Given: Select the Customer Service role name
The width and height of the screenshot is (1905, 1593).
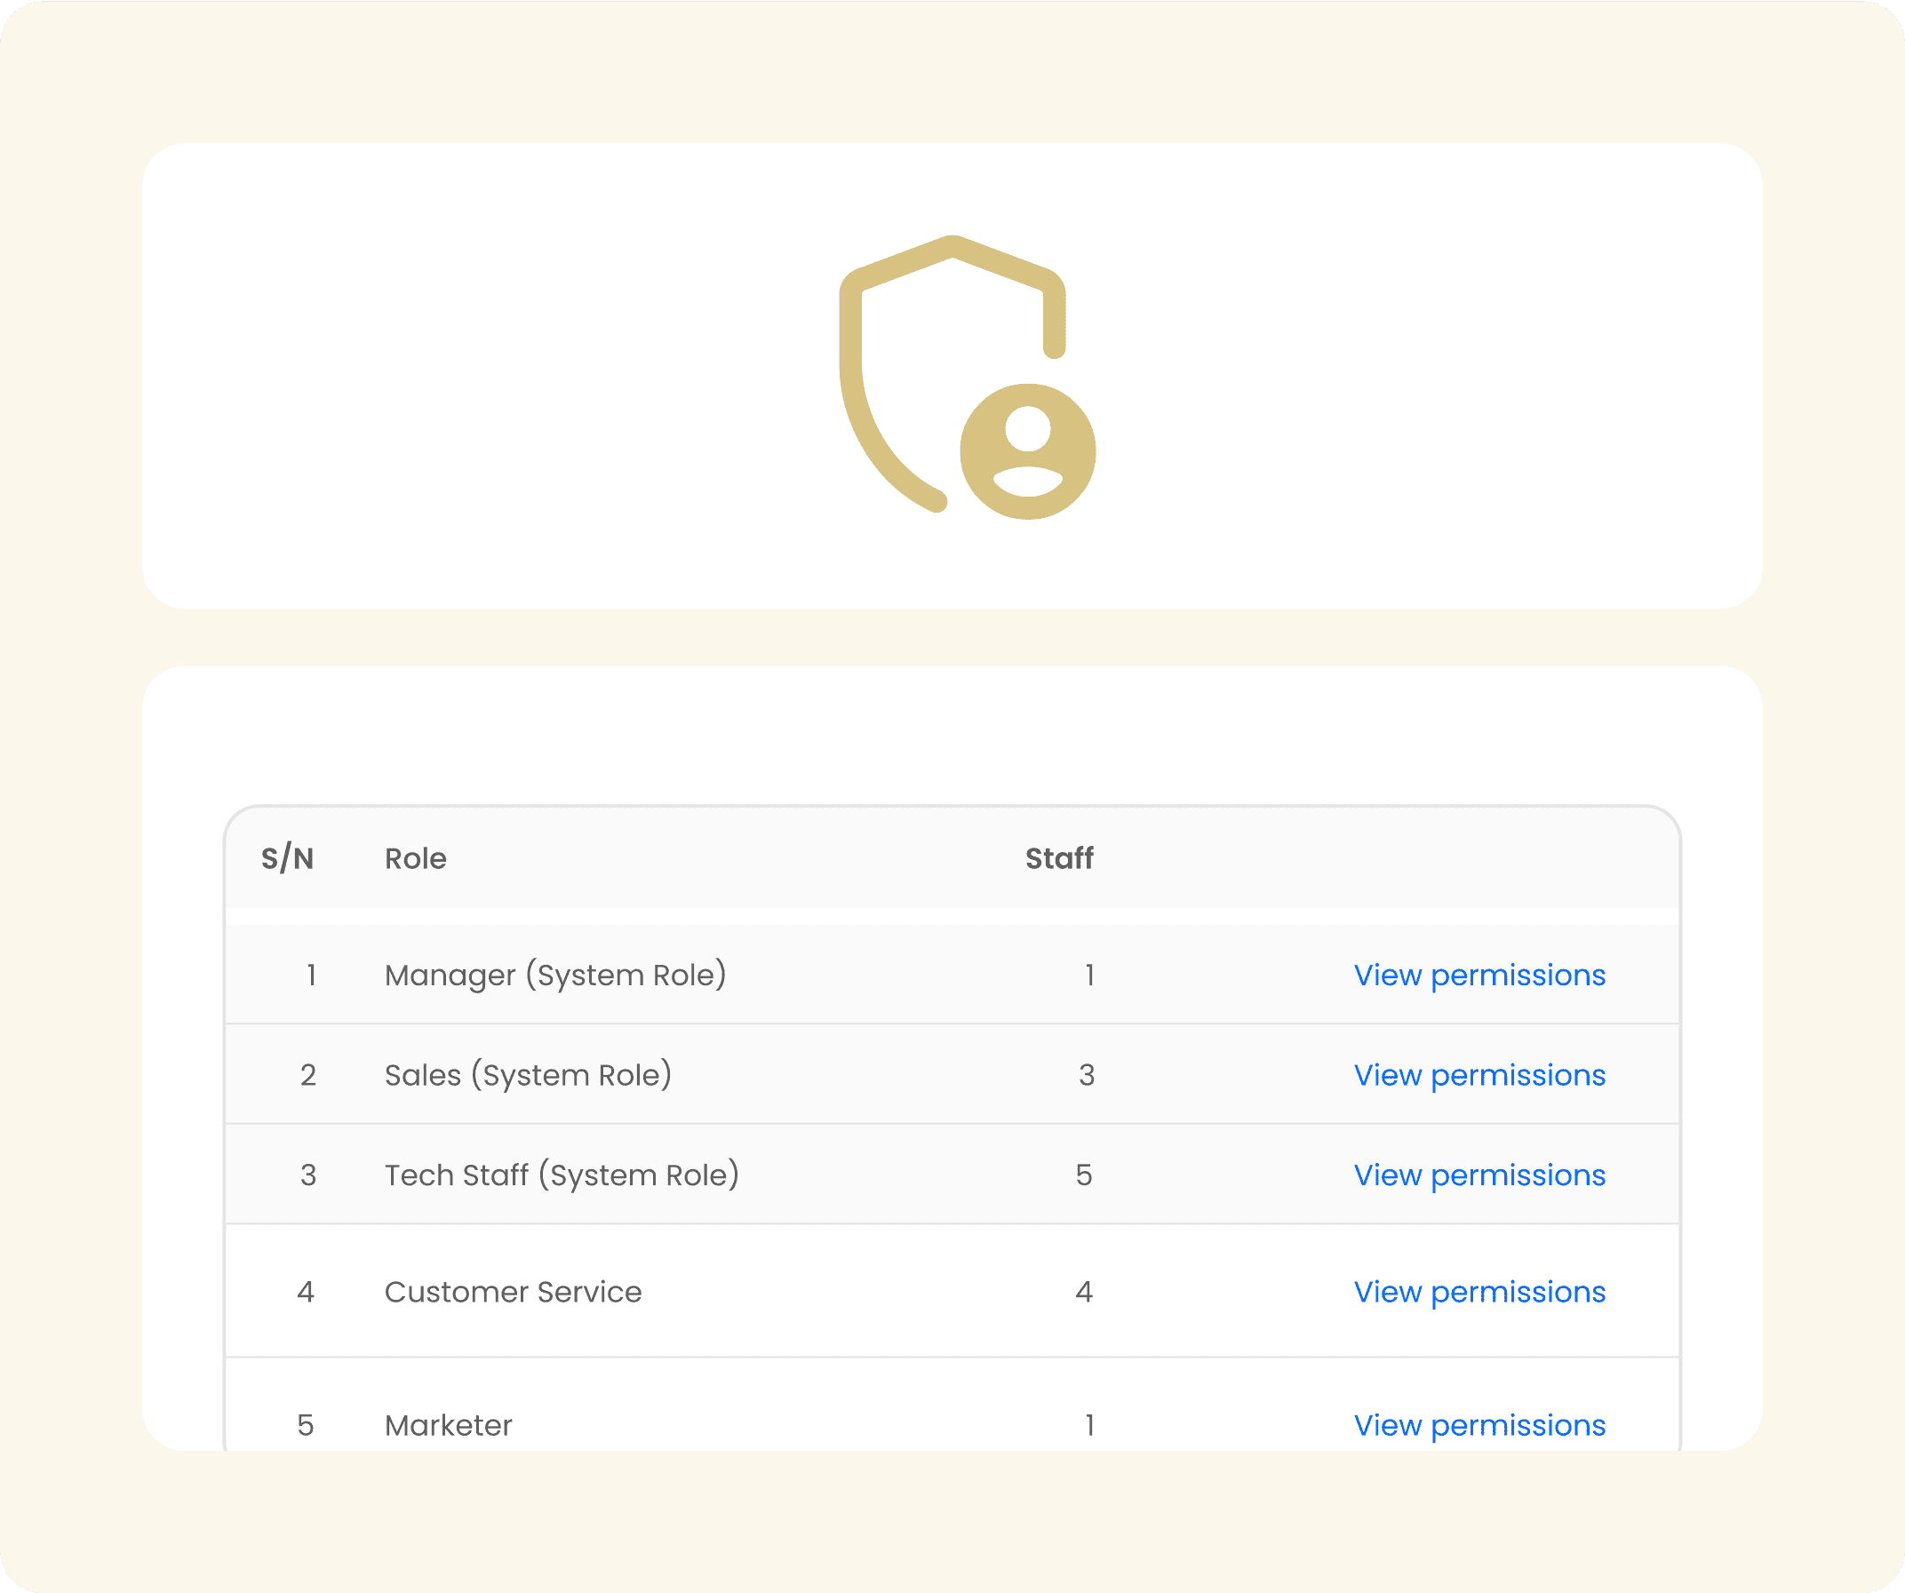Looking at the screenshot, I should click(513, 1292).
